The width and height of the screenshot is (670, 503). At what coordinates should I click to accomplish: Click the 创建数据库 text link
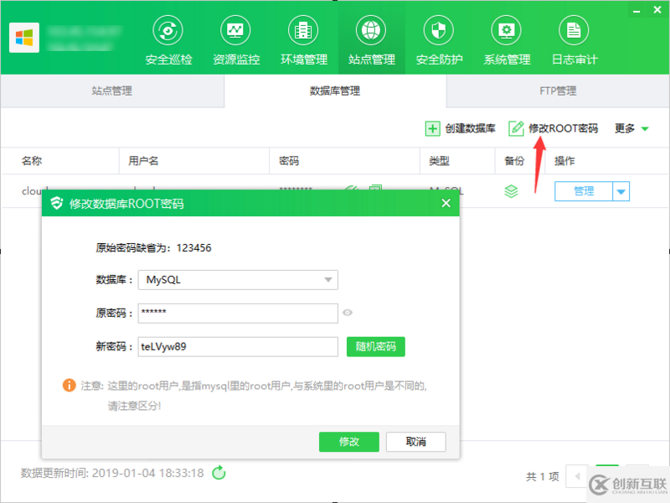point(470,128)
